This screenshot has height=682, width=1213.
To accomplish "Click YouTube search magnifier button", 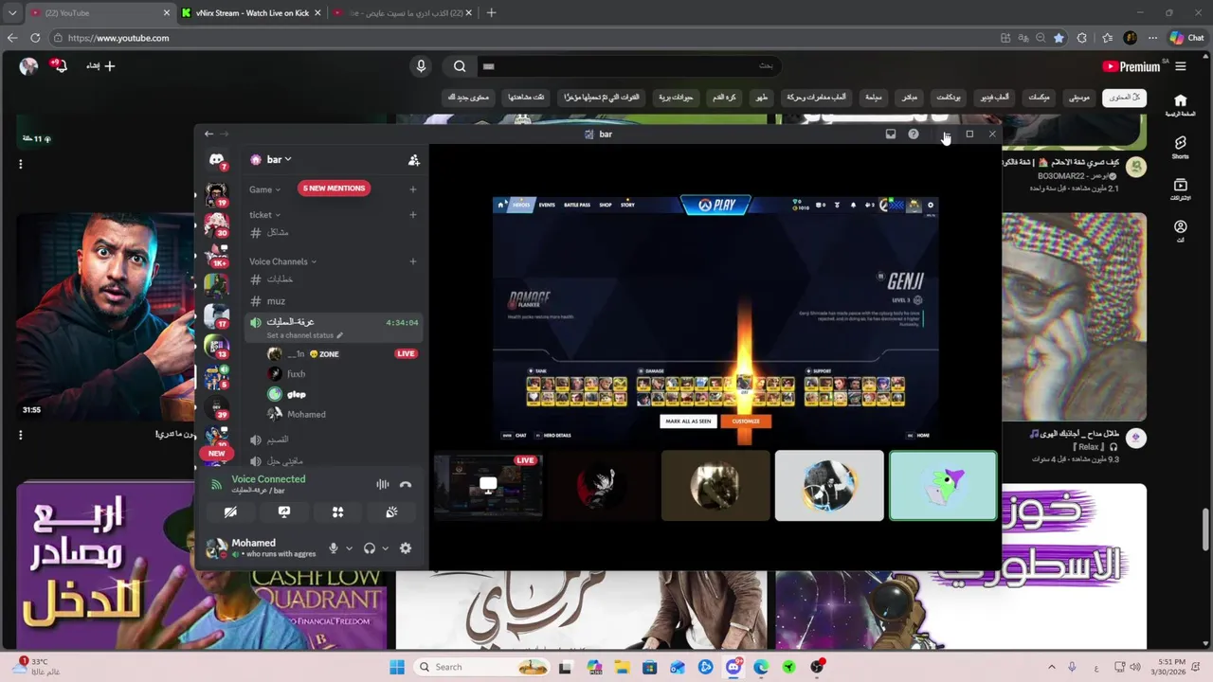I will tap(460, 66).
